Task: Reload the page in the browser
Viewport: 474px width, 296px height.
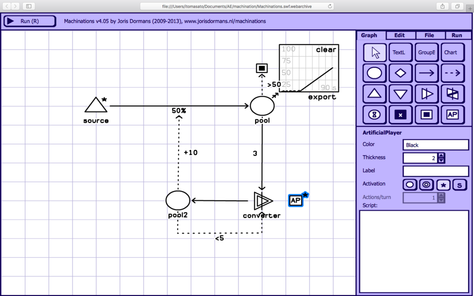Action: [330, 6]
